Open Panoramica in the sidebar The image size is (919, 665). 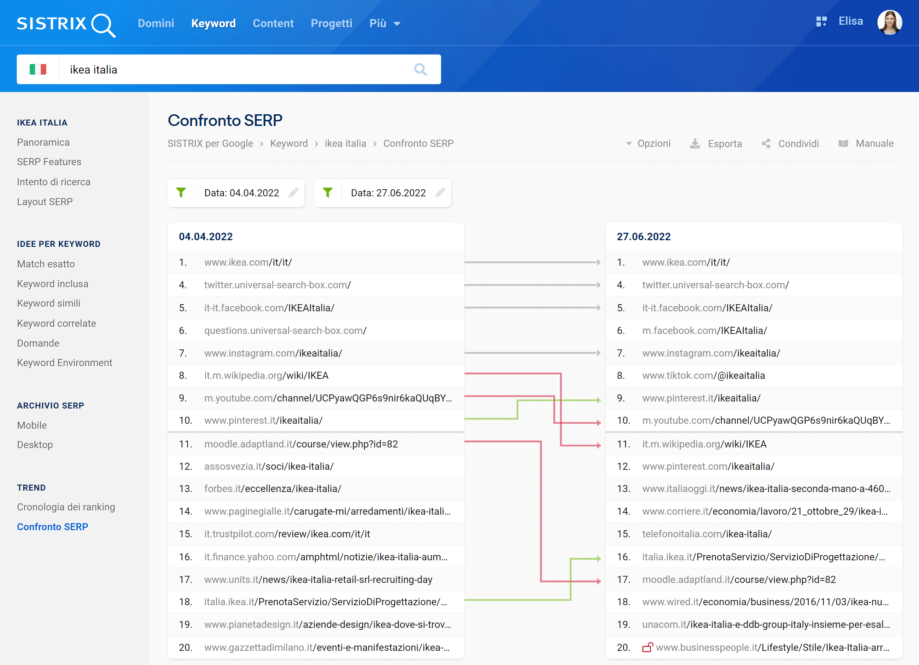pos(43,142)
